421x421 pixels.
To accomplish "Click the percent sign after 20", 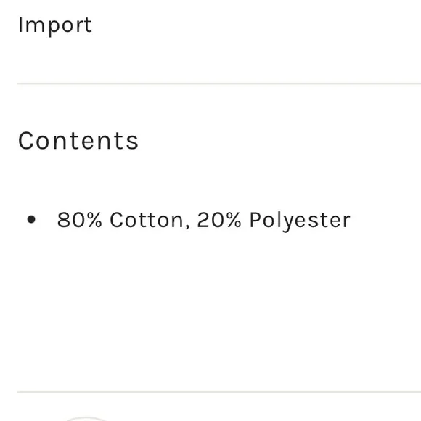I will click(233, 220).
